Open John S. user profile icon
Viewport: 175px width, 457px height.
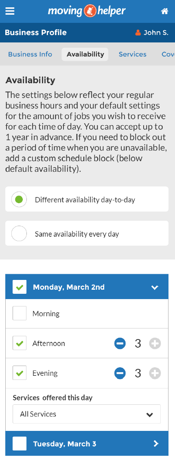click(138, 33)
